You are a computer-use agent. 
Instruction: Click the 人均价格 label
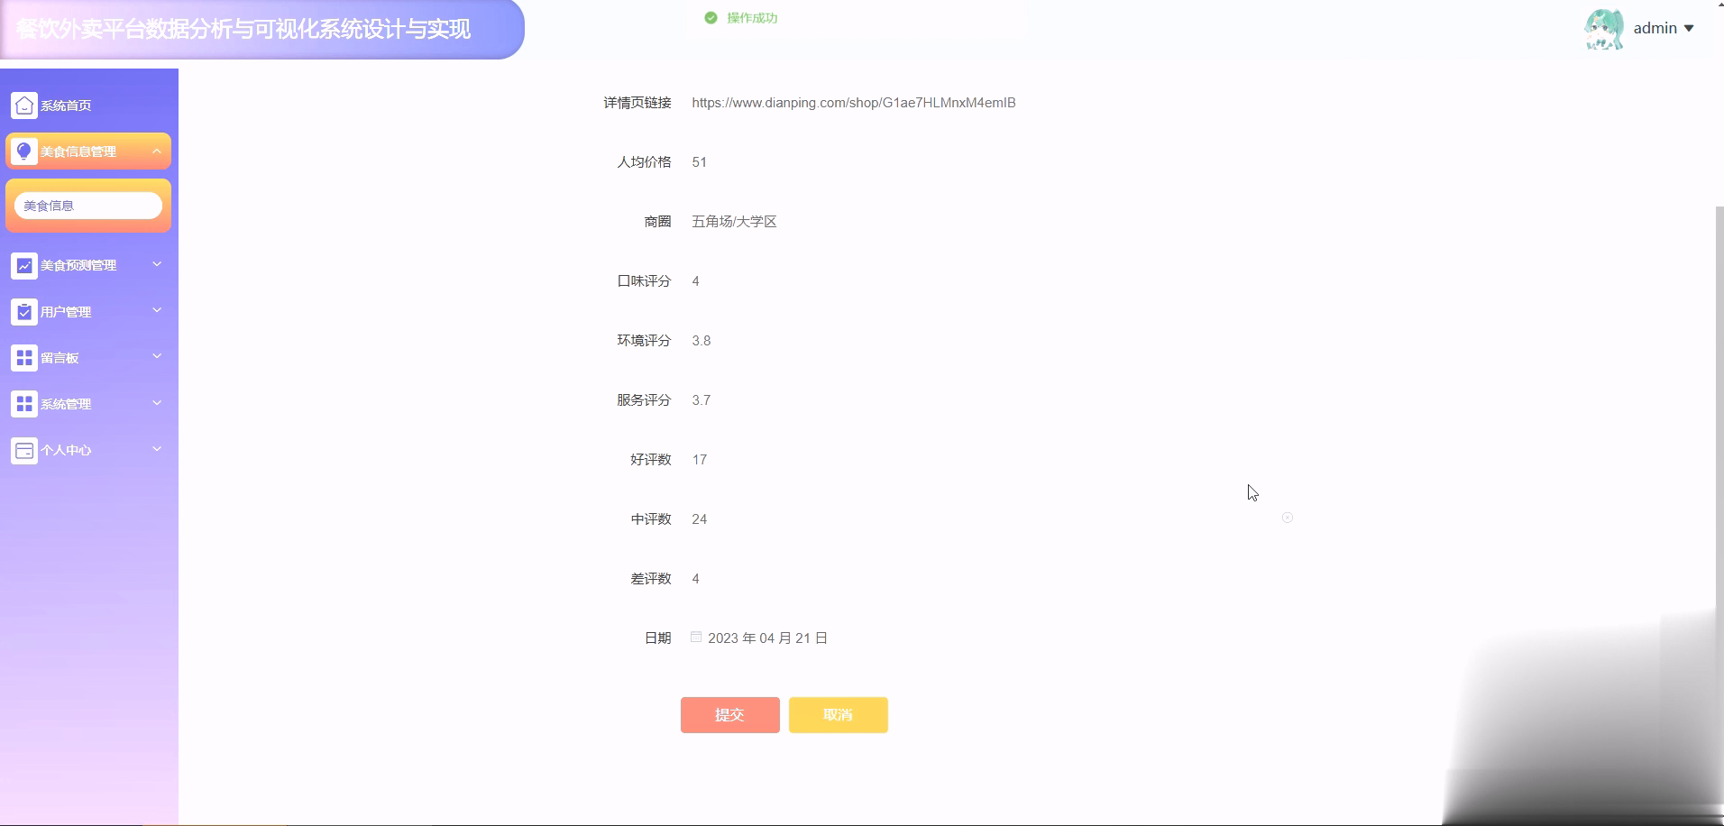tap(644, 162)
